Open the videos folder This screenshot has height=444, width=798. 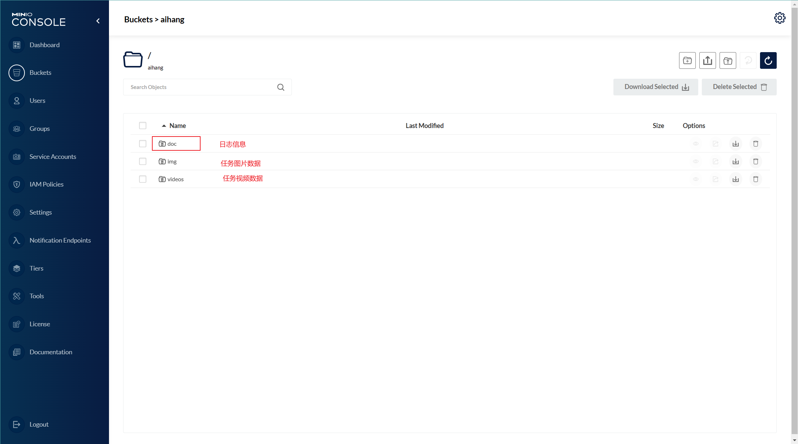175,179
